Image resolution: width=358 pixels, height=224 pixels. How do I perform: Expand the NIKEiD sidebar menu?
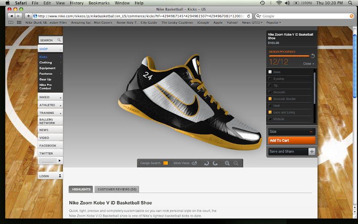click(x=50, y=97)
